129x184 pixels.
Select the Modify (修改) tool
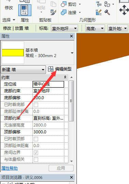click(9, 8)
